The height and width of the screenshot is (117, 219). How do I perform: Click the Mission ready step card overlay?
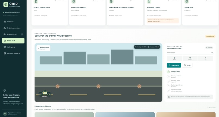(x=43, y=48)
